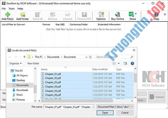Toggle the preview pane icon
This screenshot has height=118, width=168.
125,64
